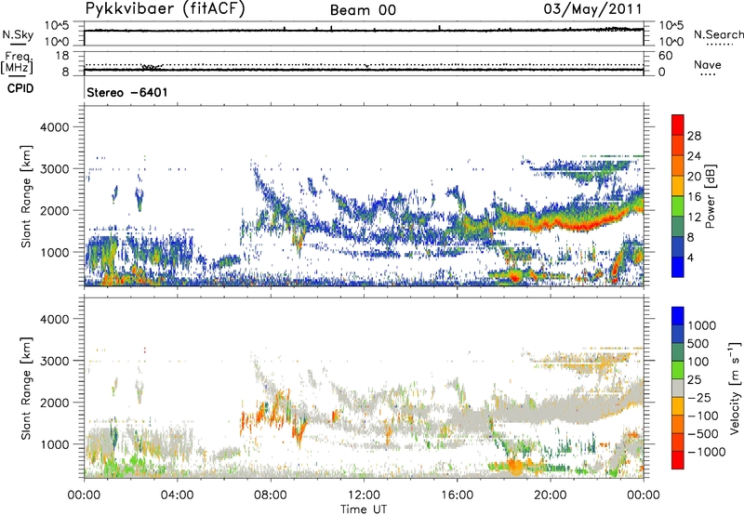Pick the red top segment of power colorbar
Viewport: 744px width, 515px height.
tap(678, 125)
